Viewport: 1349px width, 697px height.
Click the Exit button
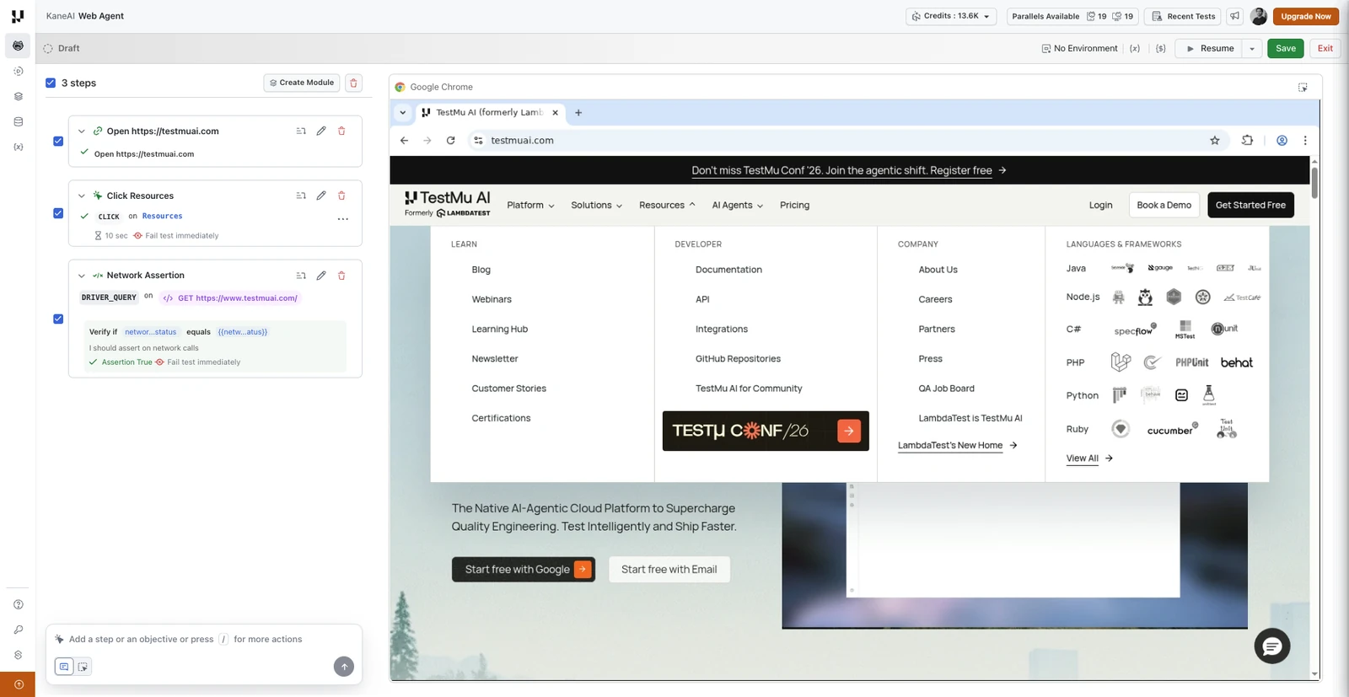click(x=1325, y=49)
